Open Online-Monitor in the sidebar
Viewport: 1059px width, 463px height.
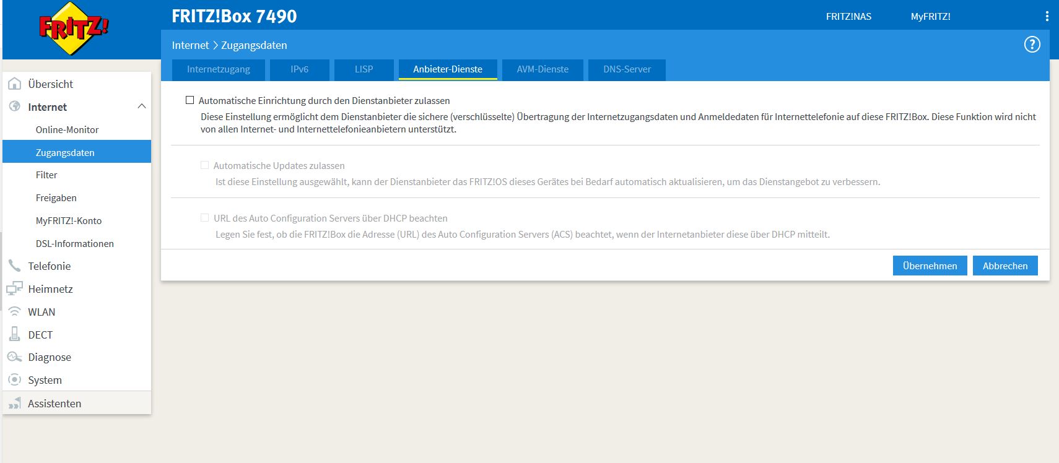coord(77,129)
